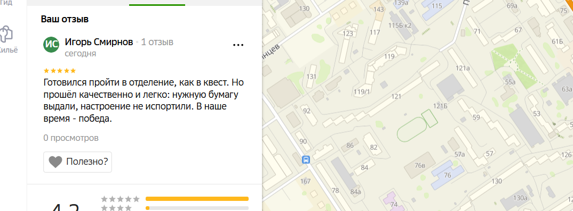The height and width of the screenshot is (211, 573).
Task: Click building 61Б on the map
Action: [x=558, y=41]
